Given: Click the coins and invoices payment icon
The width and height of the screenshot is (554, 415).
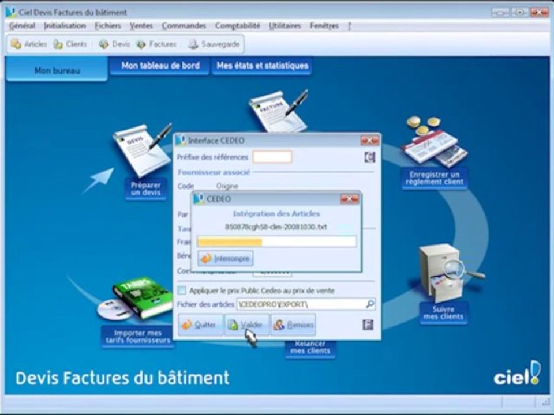Looking at the screenshot, I should tap(435, 142).
